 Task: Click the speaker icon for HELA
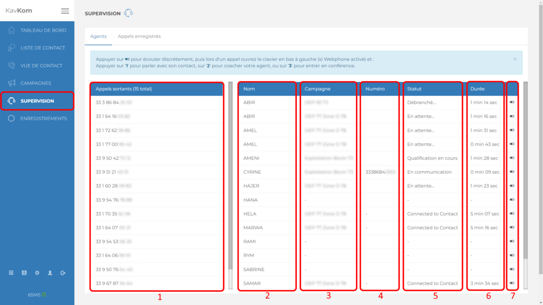tap(512, 214)
